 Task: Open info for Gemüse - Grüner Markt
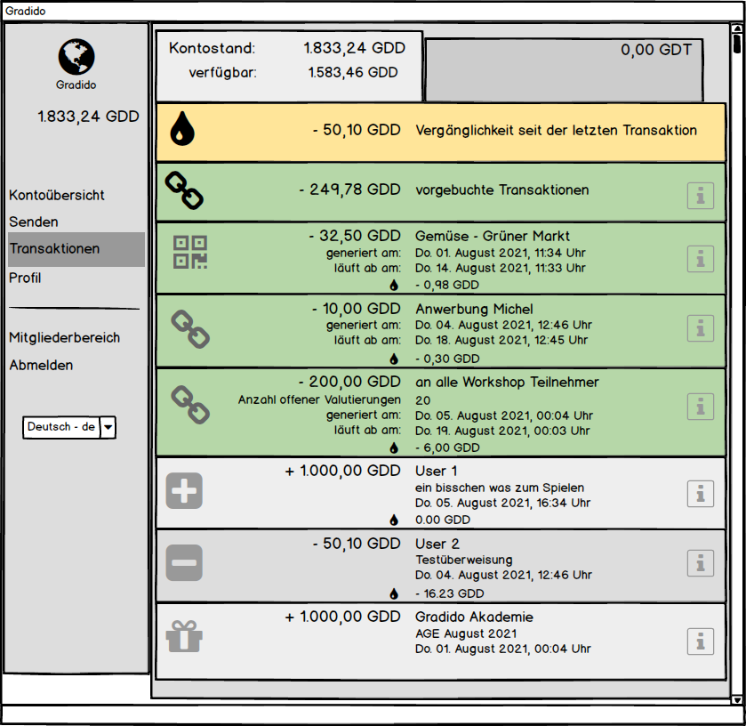coord(701,259)
